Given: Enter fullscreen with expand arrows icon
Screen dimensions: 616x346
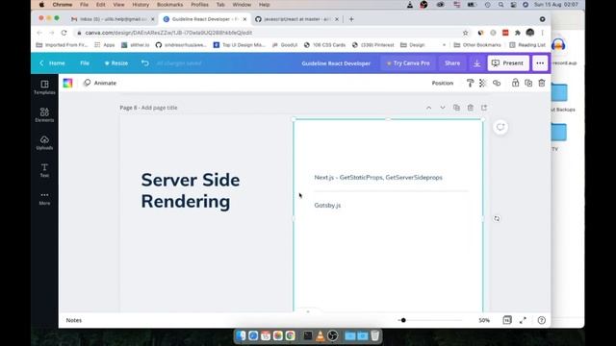Looking at the screenshot, I should coord(523,320).
